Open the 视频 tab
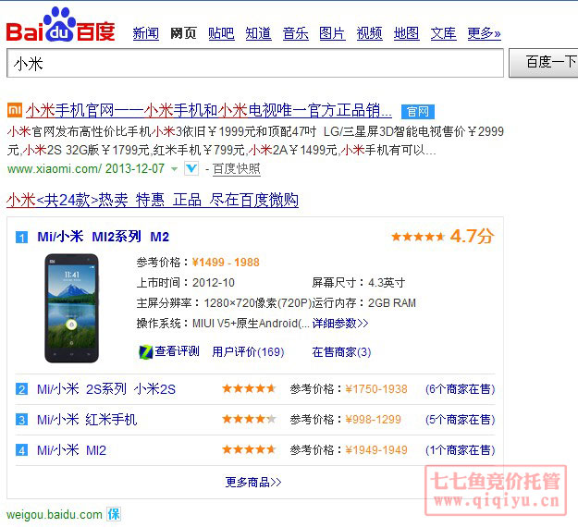This screenshot has height=527, width=578. [x=369, y=33]
